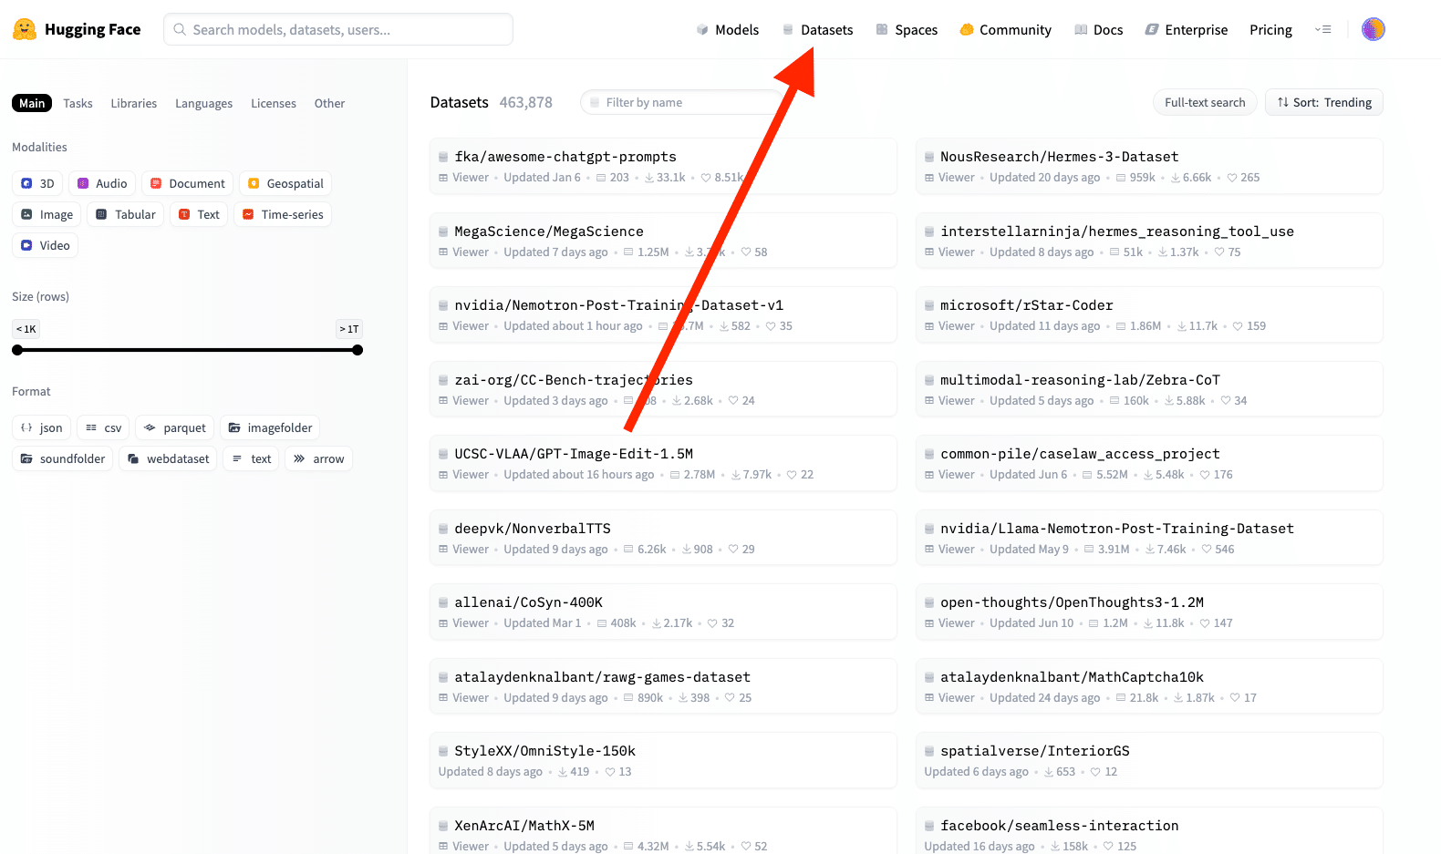The width and height of the screenshot is (1441, 854).
Task: Click the Enterprise icon in the navigation bar
Action: (x=1152, y=30)
